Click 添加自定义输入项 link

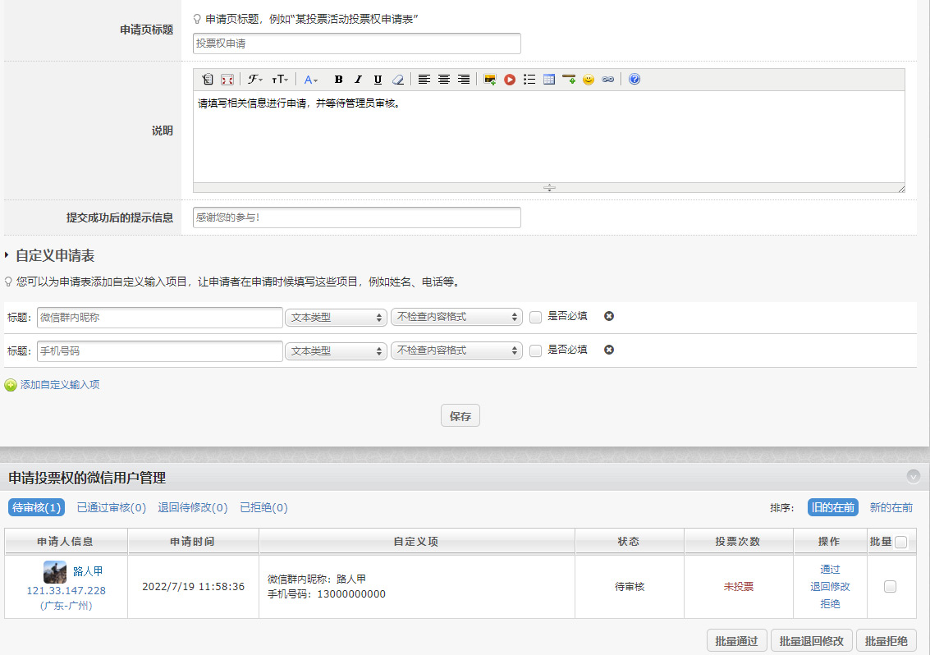tap(60, 385)
